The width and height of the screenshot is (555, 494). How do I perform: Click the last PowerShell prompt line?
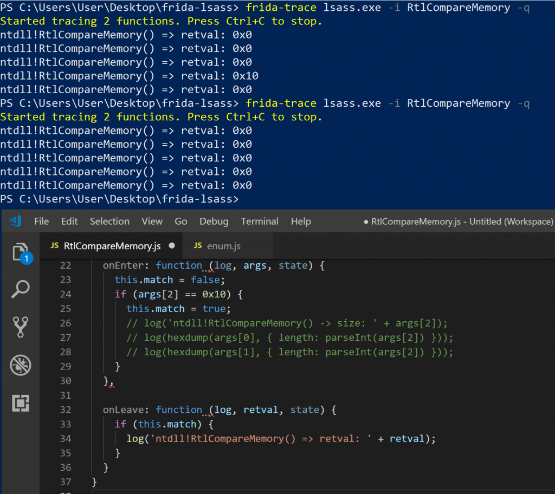click(119, 199)
